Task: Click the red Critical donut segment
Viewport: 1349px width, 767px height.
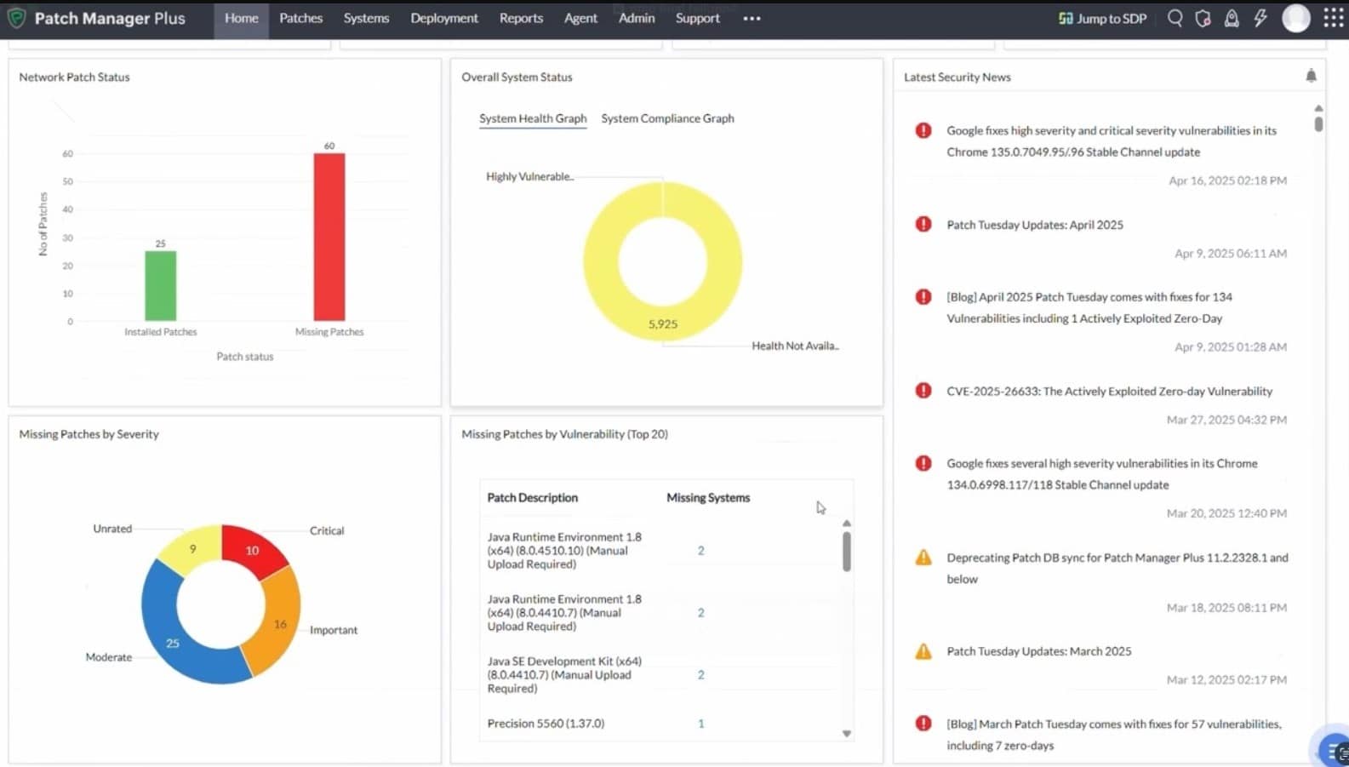Action: (252, 550)
